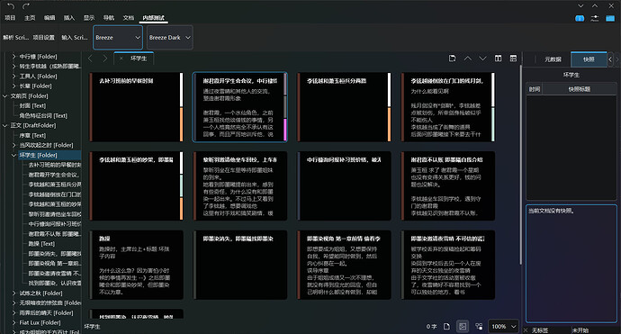Select the 跑操 index card
The height and width of the screenshot is (334, 621).
pos(136,265)
